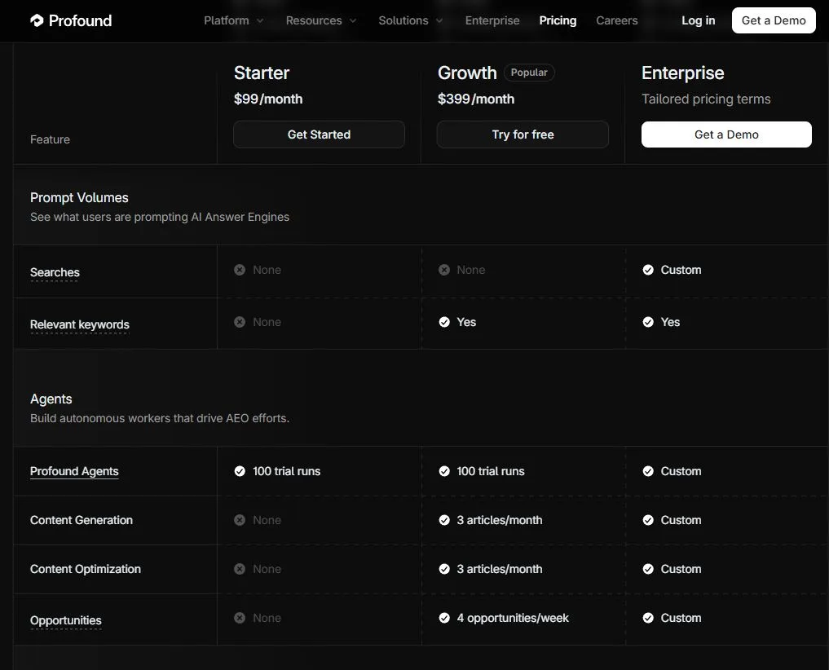Click the checkmark for Enterprise Opportunities Custom
The height and width of the screenshot is (670, 829).
(648, 618)
